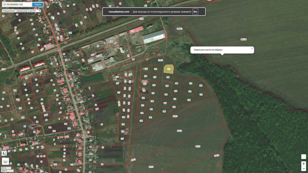
Task: Close the 'Земельные участки не найдены' popup
Action: pyautogui.click(x=252, y=48)
